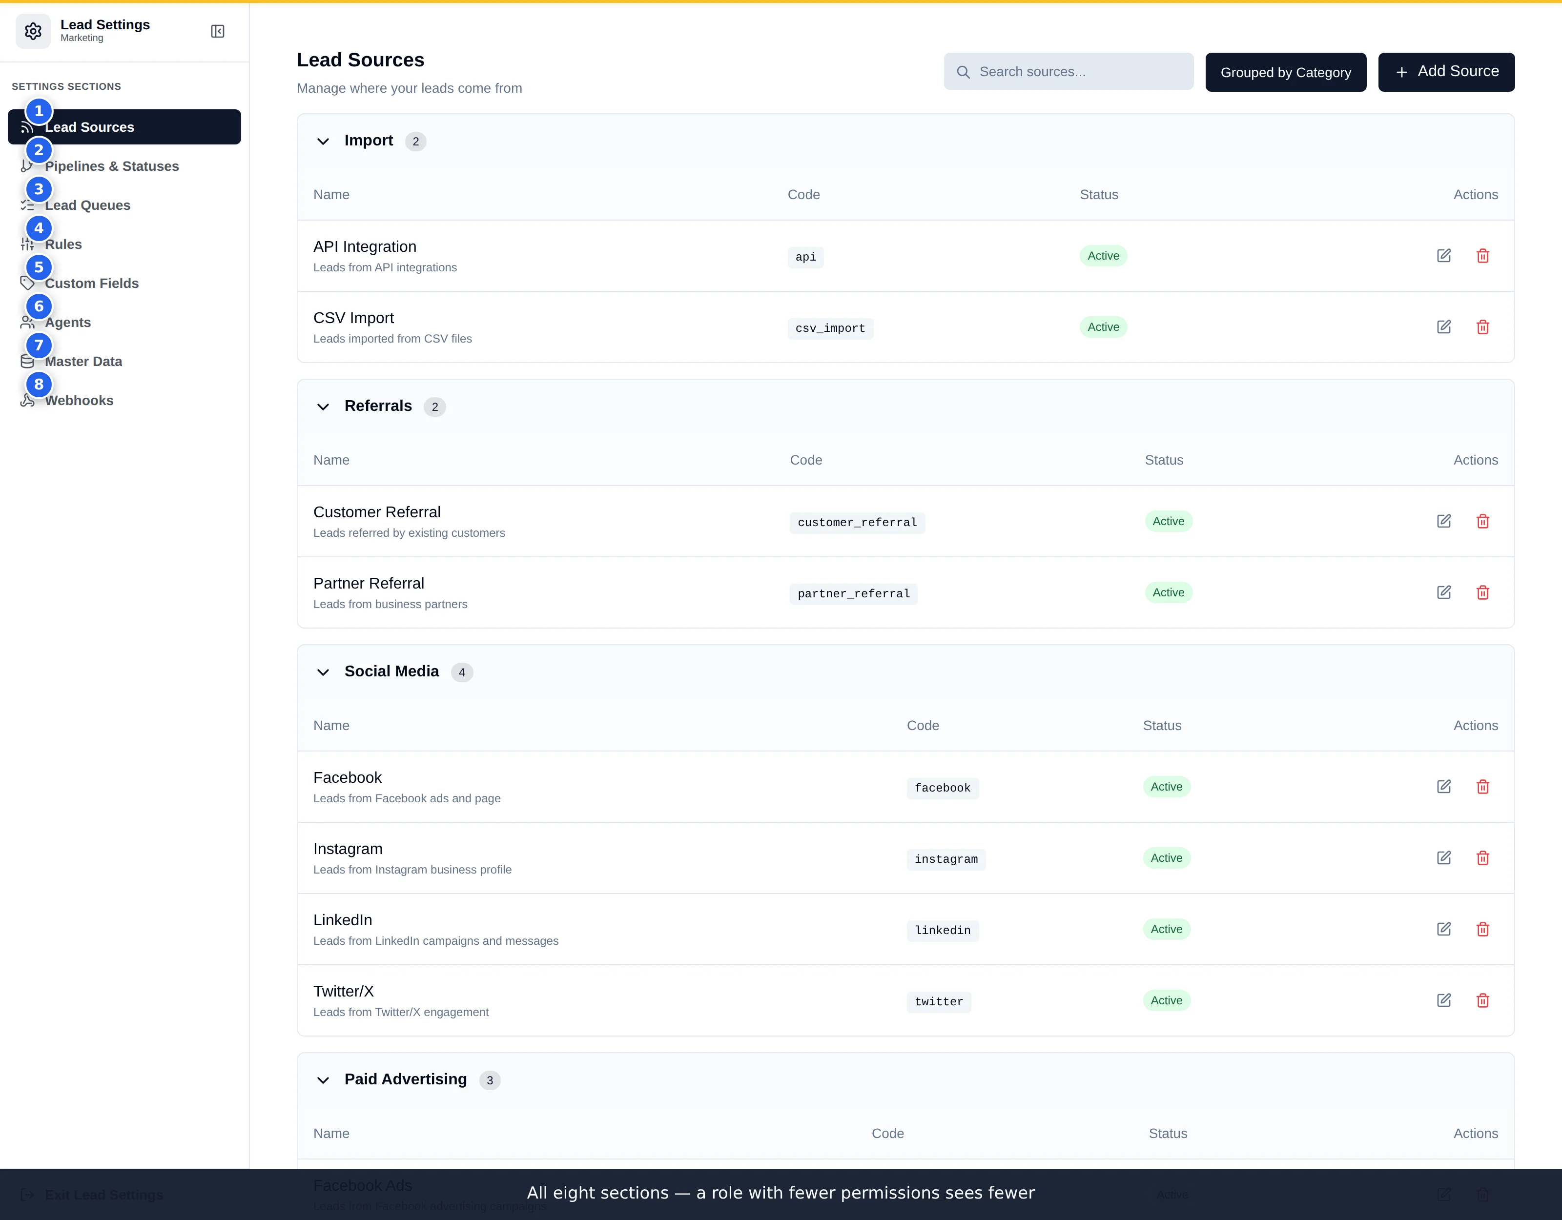Collapse the Referrals category
The height and width of the screenshot is (1220, 1562).
point(323,407)
